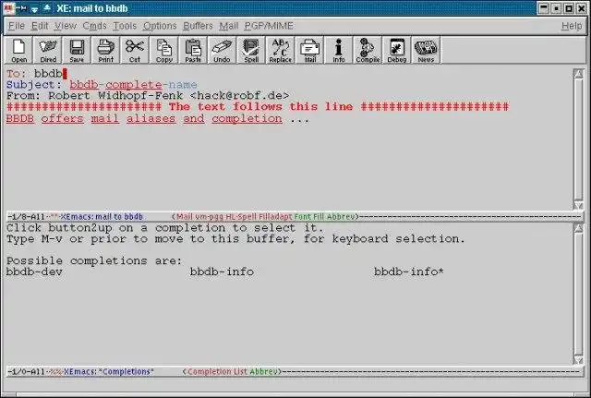Click the pin icon in title bar

coord(21,8)
